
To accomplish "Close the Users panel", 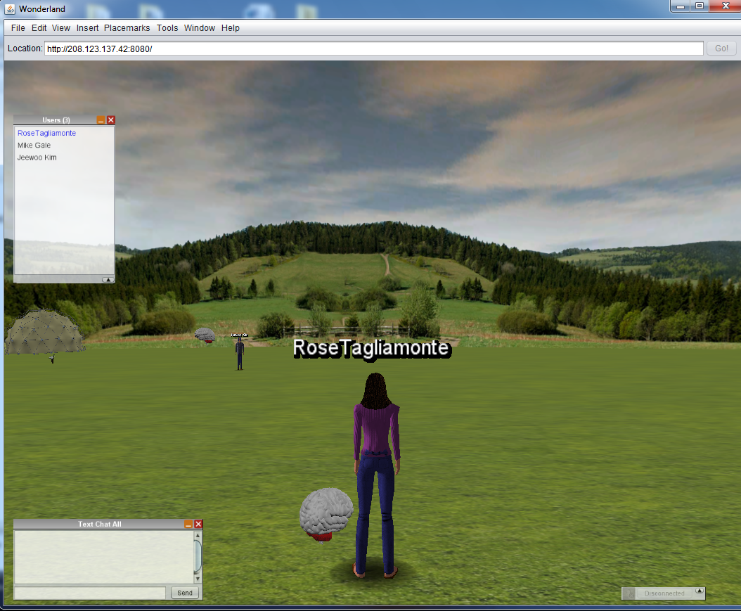I will coord(111,120).
